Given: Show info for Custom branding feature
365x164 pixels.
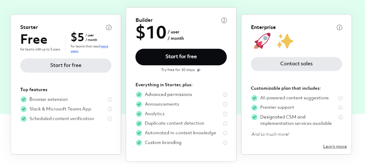Looking at the screenshot, I should point(225,143).
